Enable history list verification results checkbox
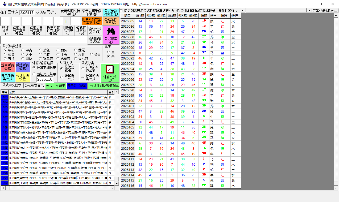 pyautogui.click(x=121, y=11)
